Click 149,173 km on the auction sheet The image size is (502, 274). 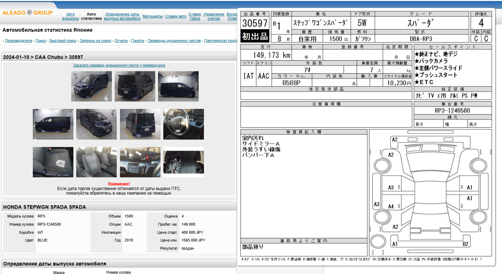[x=272, y=55]
